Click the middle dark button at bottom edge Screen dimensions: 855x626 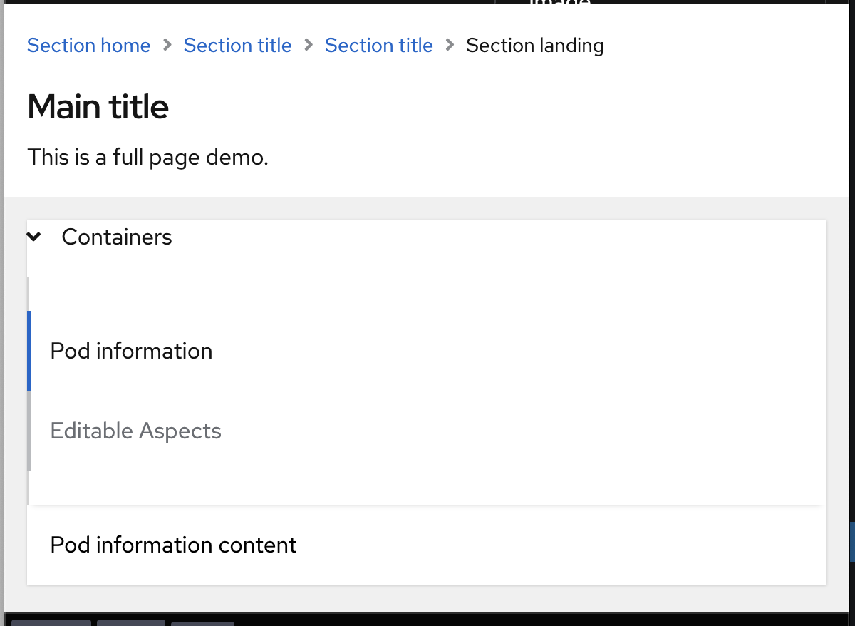coord(131,622)
